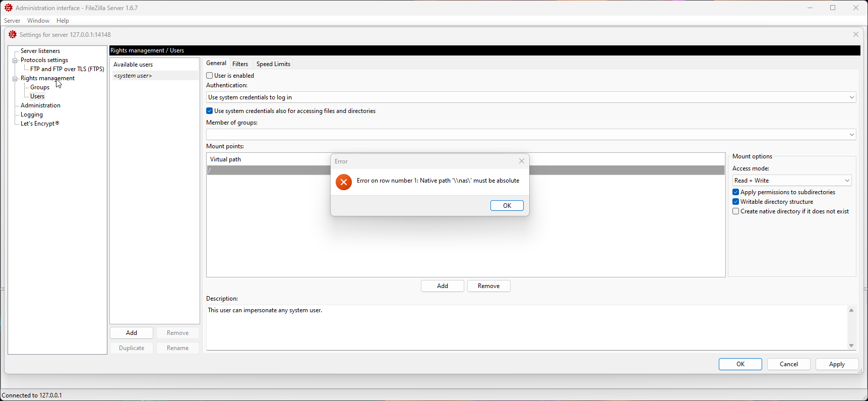
Task: Select Rights management tree item
Action: click(47, 78)
